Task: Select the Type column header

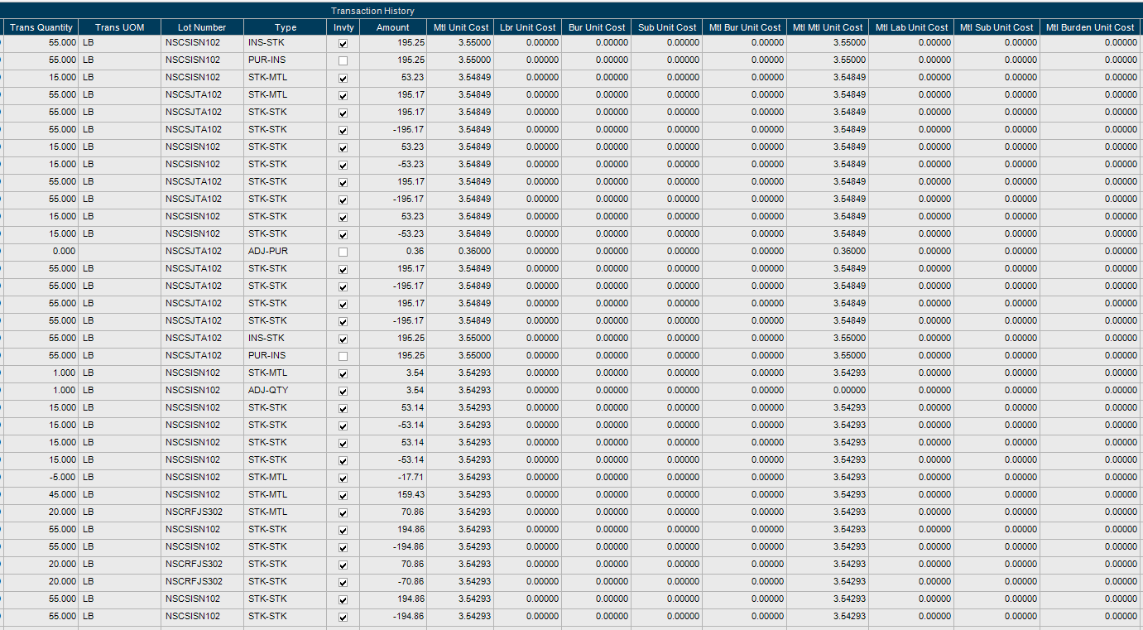Action: pos(286,27)
